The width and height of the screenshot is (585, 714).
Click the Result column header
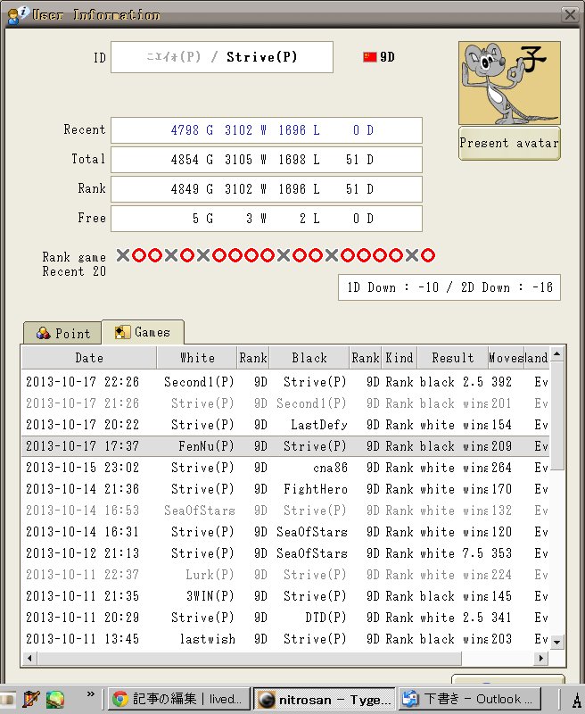[453, 358]
